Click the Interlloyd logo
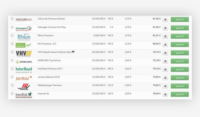200x117 pixels. [24, 70]
